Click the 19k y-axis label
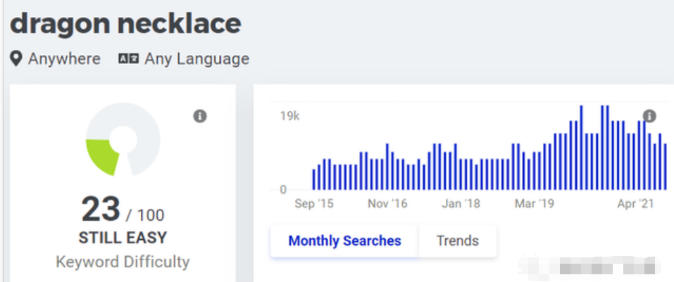Screen dimensions: 674x282 (289, 116)
